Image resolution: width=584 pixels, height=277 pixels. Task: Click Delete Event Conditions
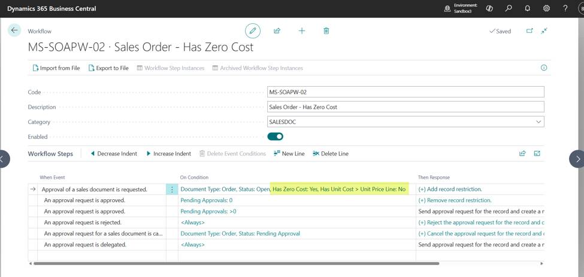(233, 154)
